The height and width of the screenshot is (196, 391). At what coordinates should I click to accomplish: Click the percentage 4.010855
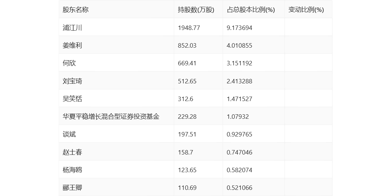[x=239, y=46]
